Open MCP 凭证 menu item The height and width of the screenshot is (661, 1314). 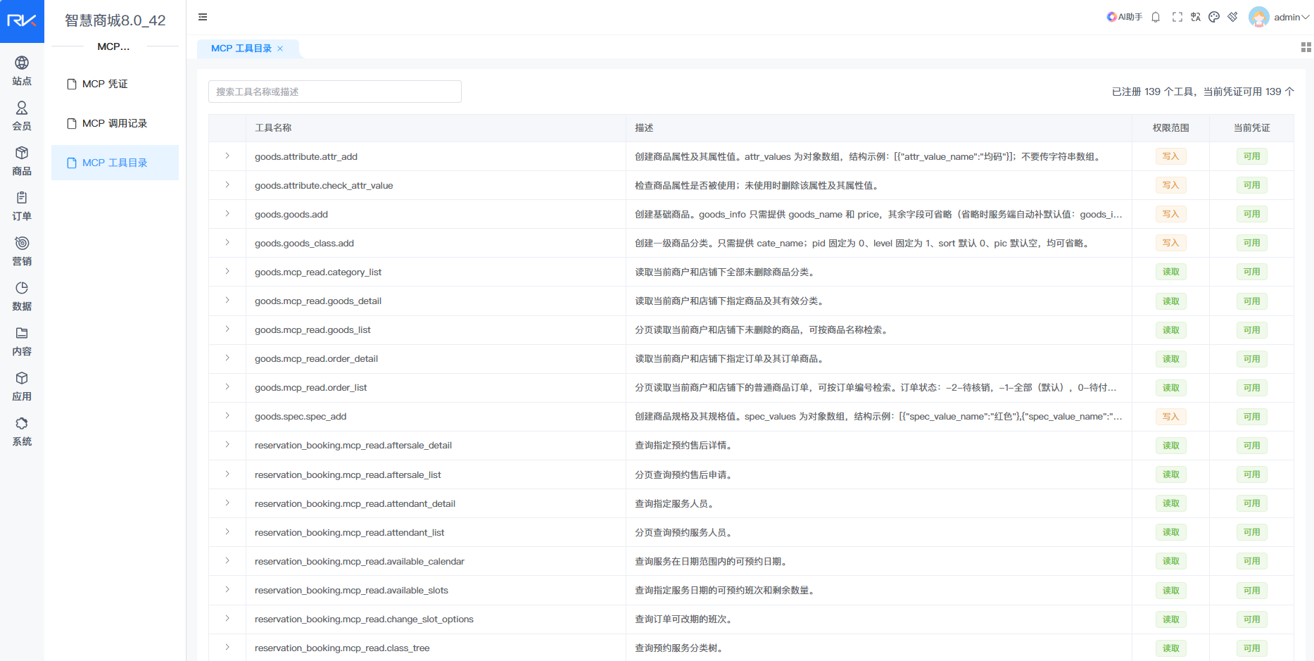pos(115,84)
